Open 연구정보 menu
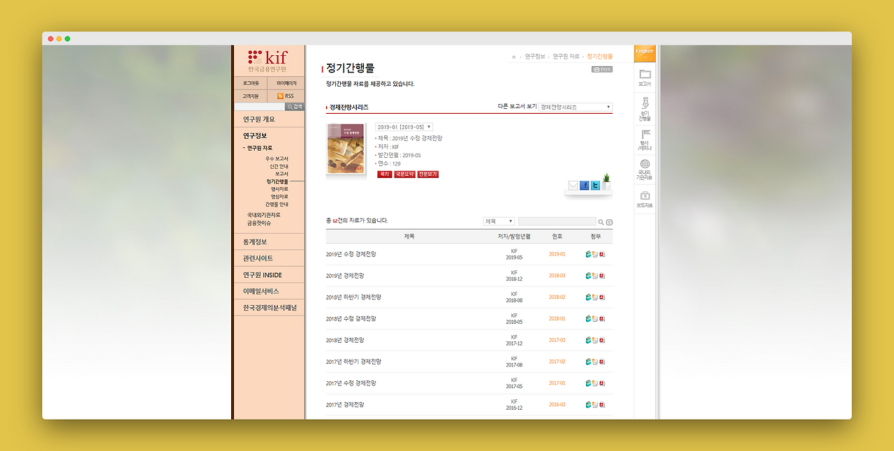 [255, 135]
